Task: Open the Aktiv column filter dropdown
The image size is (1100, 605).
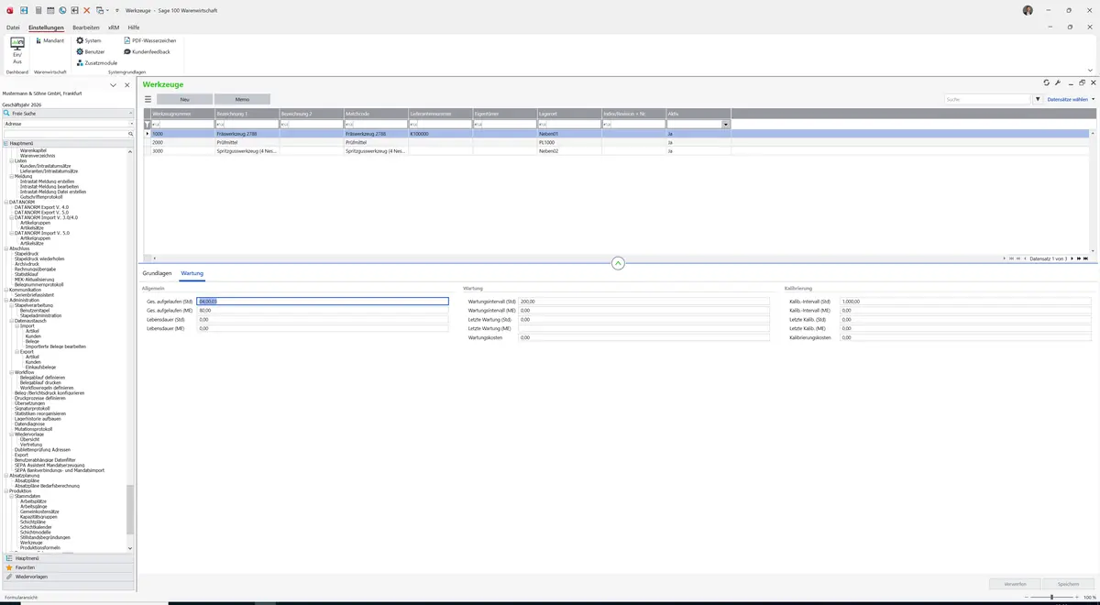Action: pyautogui.click(x=726, y=124)
